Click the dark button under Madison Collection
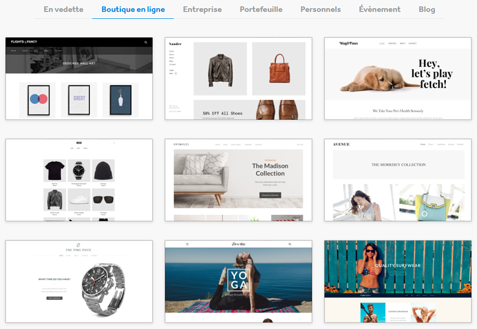Image resolution: width=477 pixels, height=329 pixels. [270, 195]
